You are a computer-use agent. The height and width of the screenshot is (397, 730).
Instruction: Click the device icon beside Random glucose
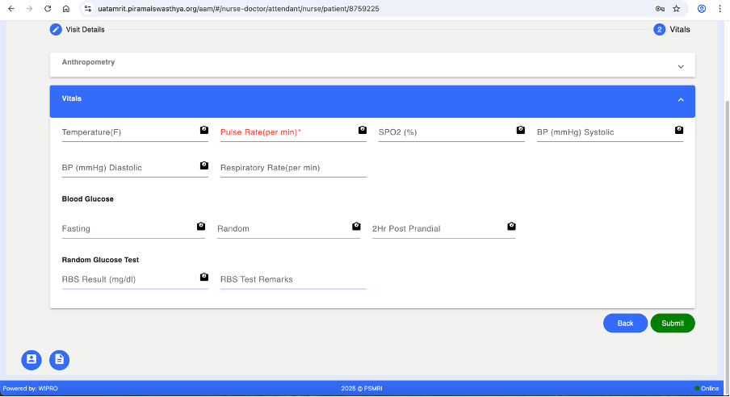point(356,227)
